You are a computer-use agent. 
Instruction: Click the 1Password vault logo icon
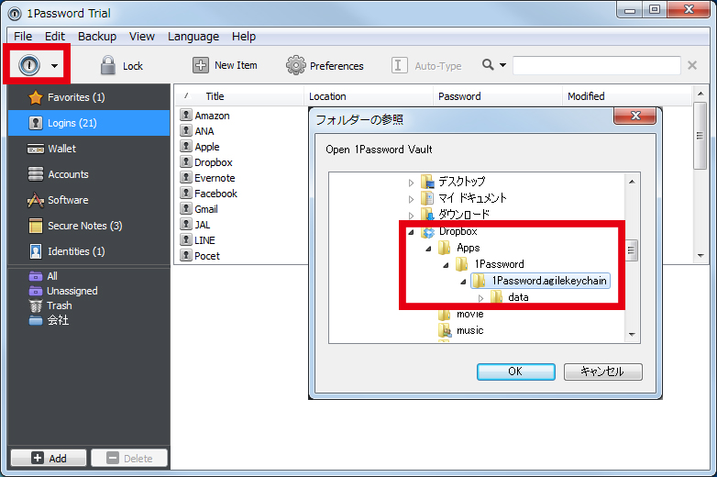pos(29,65)
